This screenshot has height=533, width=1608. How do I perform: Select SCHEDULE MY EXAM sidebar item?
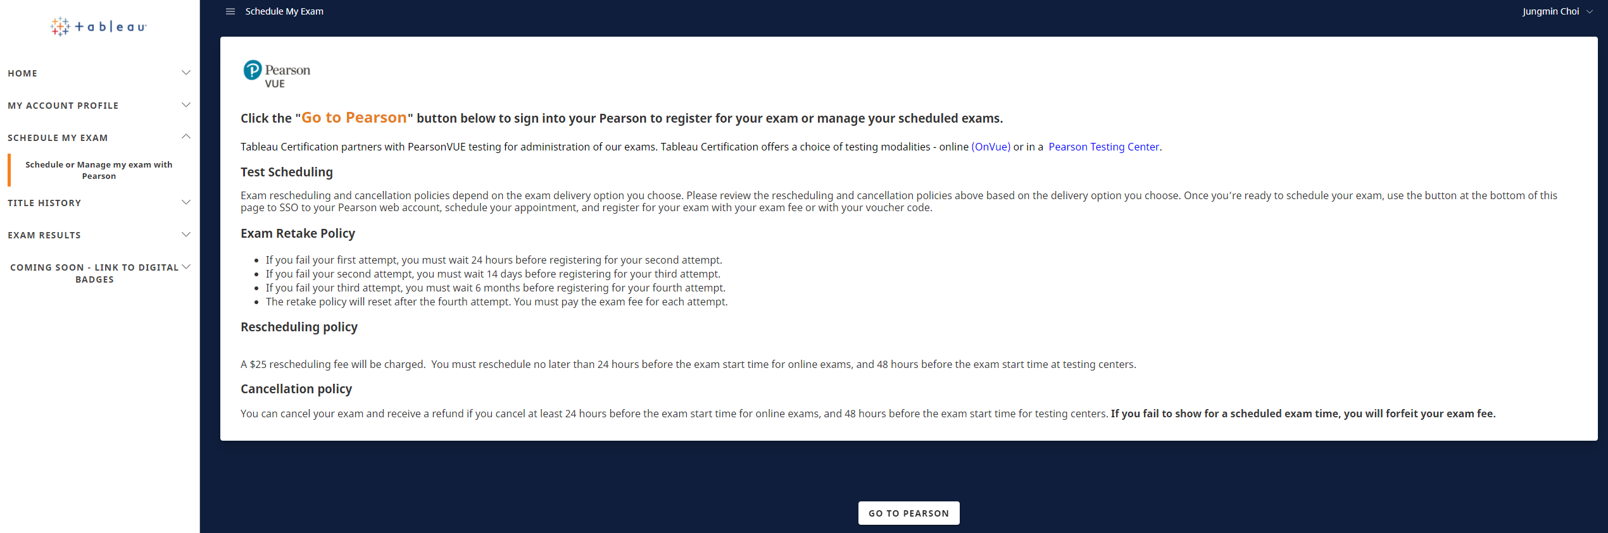click(x=58, y=138)
